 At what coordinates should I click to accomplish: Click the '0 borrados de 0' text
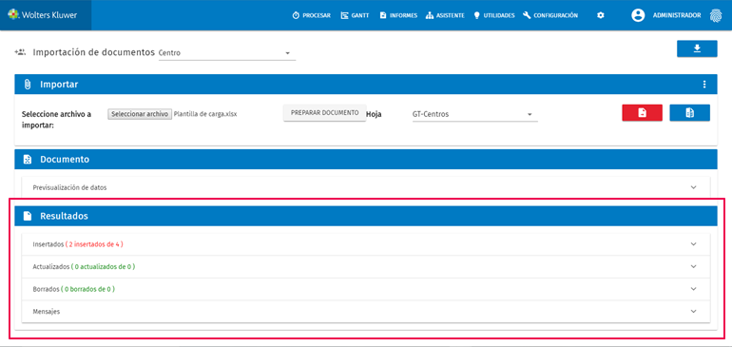87,289
